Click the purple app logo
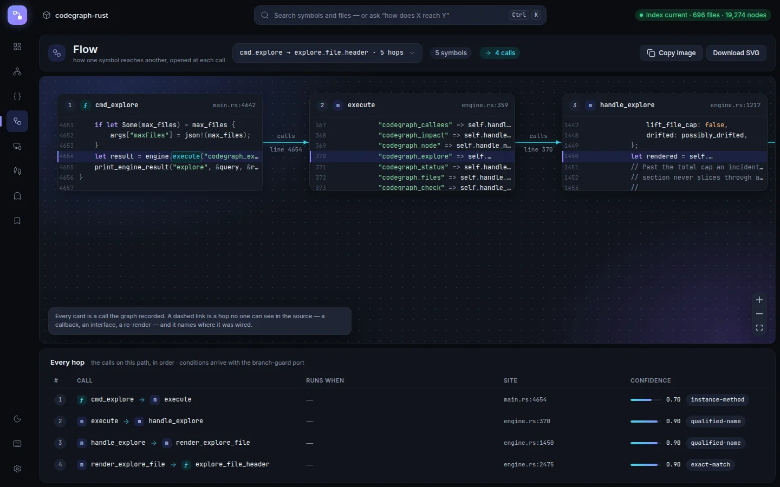Screen dimensions: 780x487 tap(17, 15)
